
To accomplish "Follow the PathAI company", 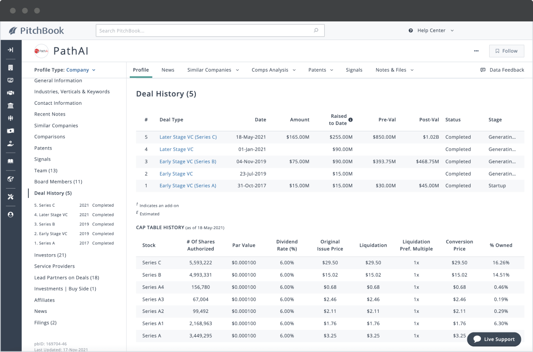I will [x=506, y=51].
